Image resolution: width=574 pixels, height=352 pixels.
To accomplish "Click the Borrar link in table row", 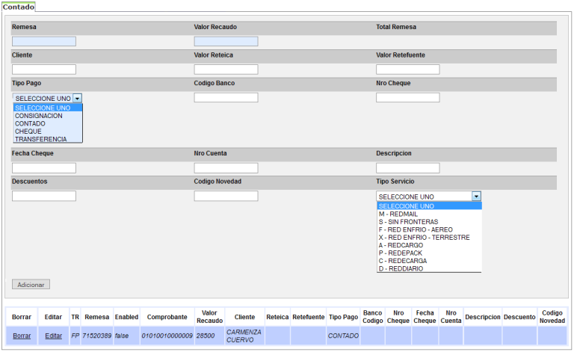I will point(22,336).
